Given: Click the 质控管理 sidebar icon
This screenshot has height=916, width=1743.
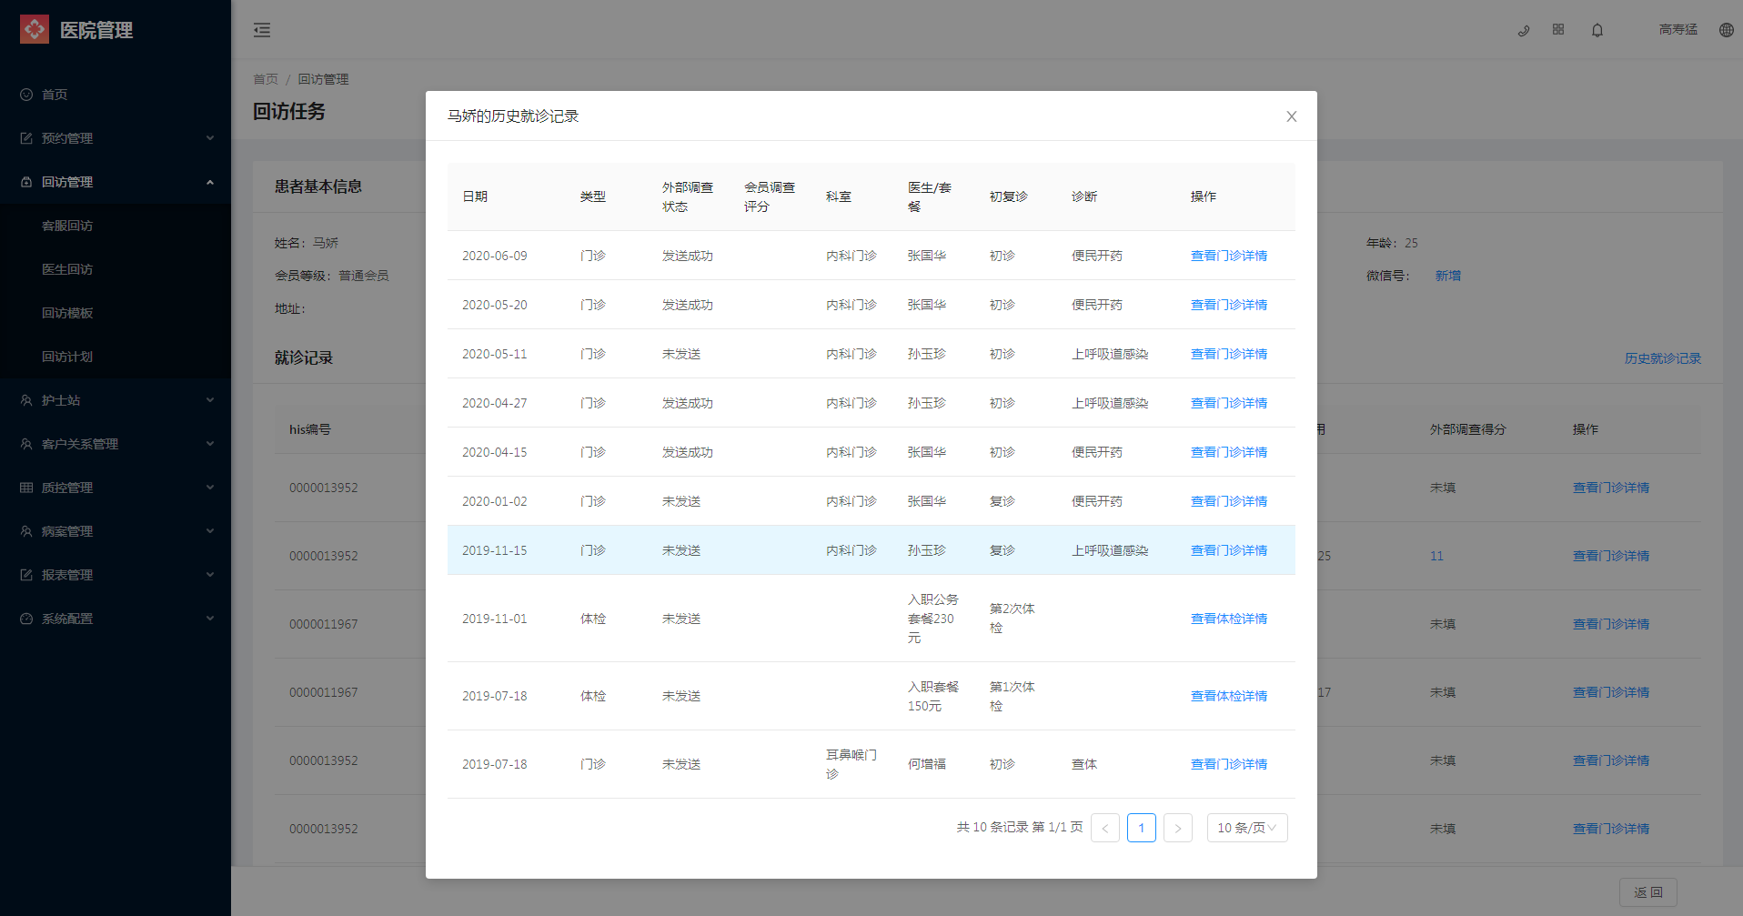Looking at the screenshot, I should tap(26, 488).
